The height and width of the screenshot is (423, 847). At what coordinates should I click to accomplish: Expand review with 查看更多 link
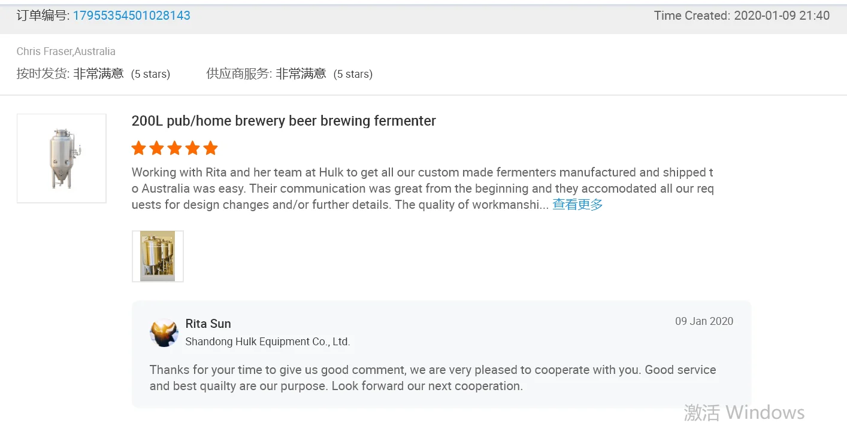click(x=577, y=205)
